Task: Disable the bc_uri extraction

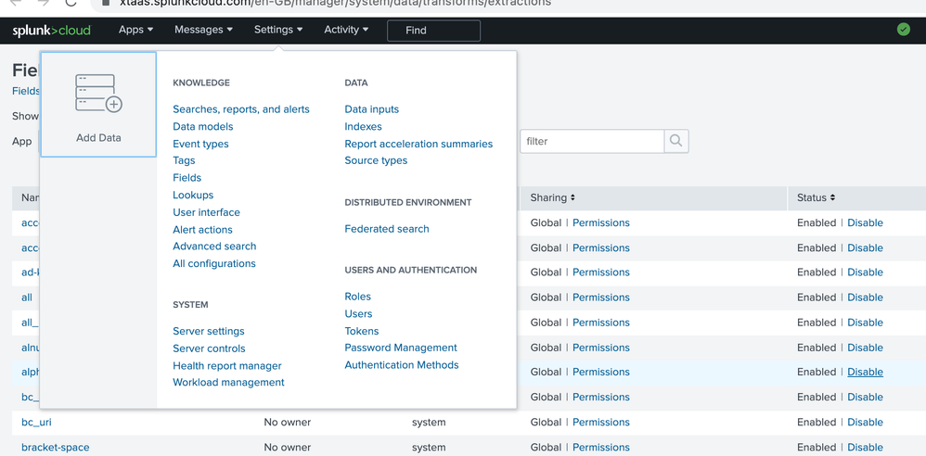Action: pos(865,423)
